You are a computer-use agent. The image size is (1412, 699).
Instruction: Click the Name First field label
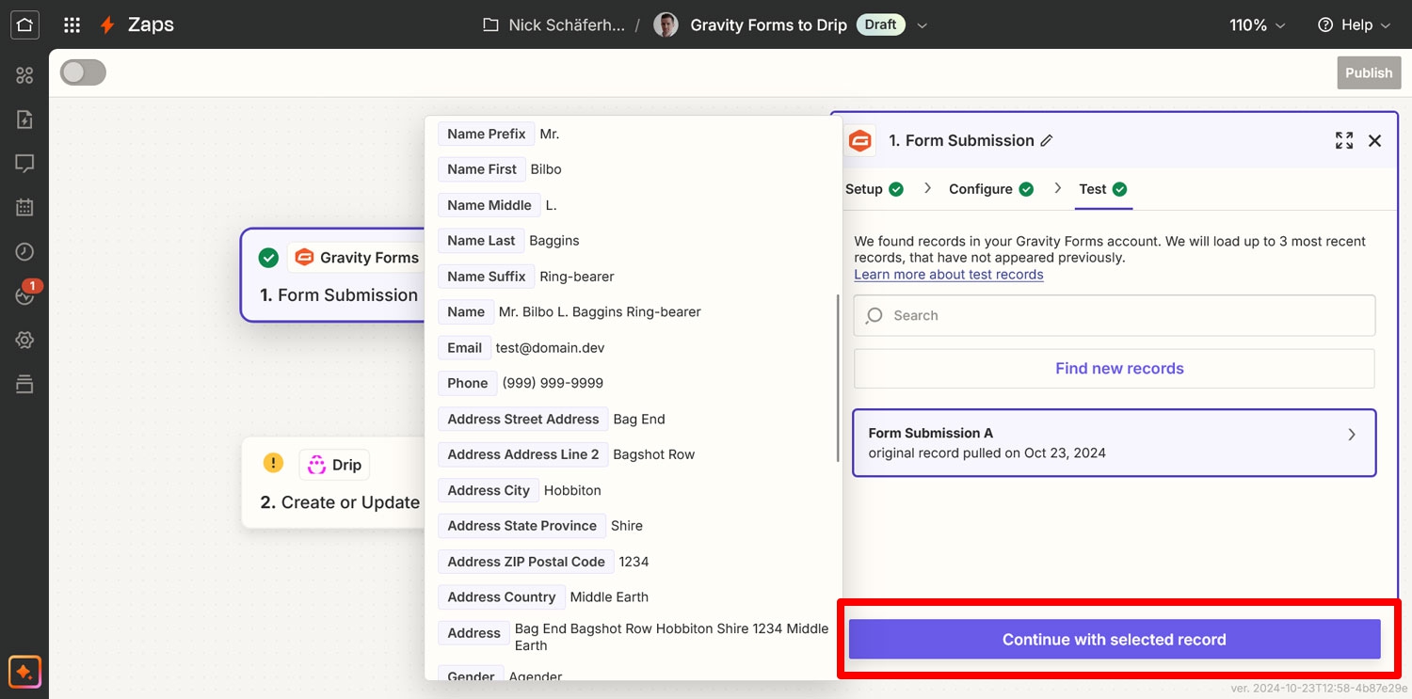point(482,169)
